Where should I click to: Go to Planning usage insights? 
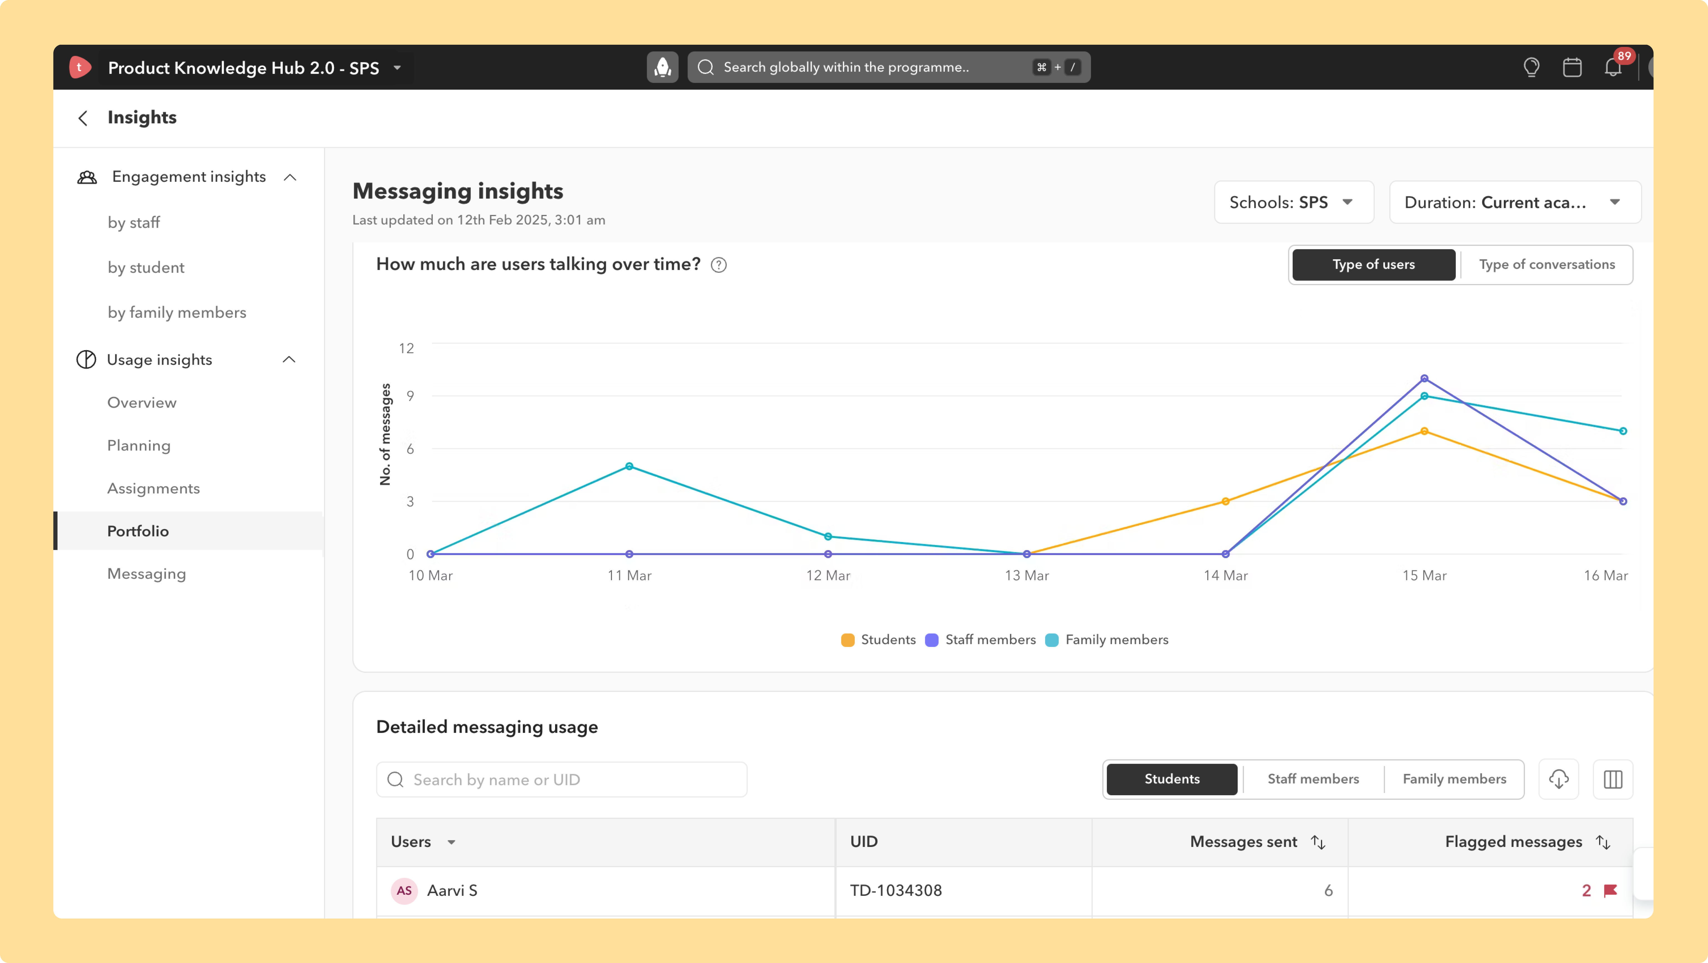coord(139,445)
